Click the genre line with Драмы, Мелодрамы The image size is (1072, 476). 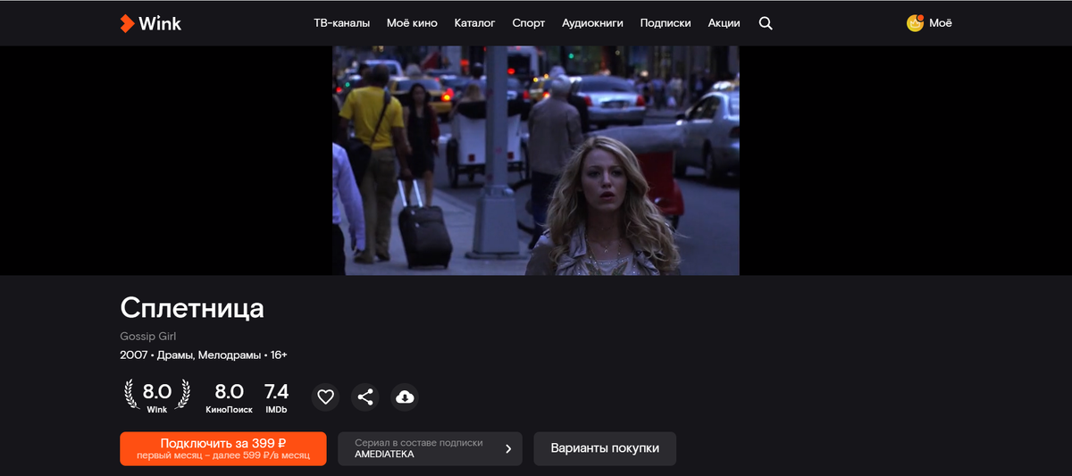click(x=204, y=355)
